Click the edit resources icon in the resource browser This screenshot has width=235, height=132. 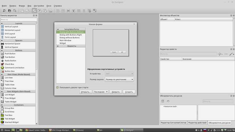click(163, 101)
